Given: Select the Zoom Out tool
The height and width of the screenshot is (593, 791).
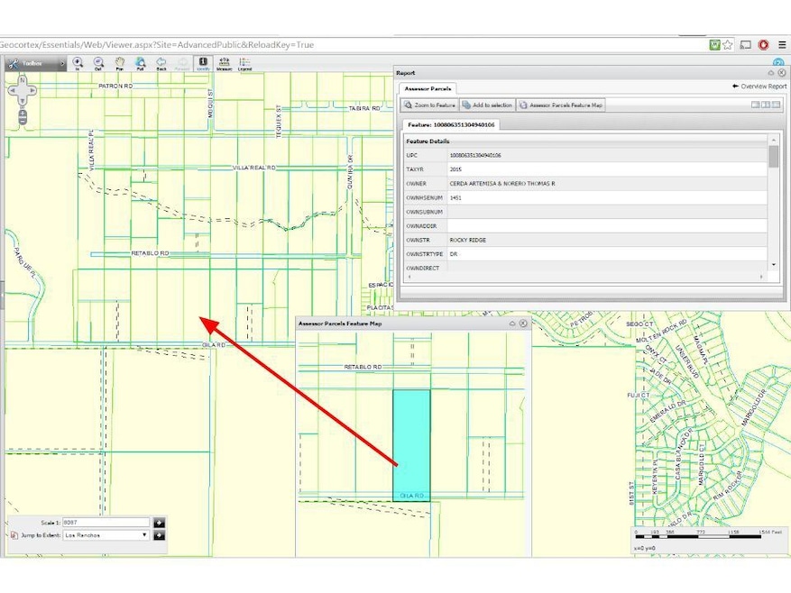Looking at the screenshot, I should [x=98, y=63].
